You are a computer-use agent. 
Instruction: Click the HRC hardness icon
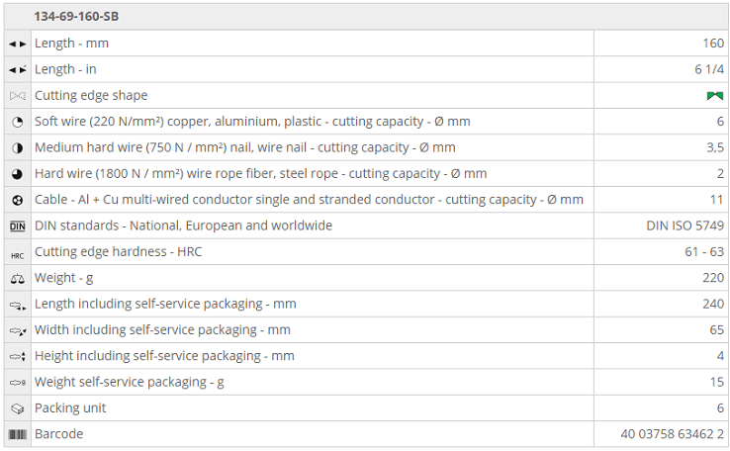[x=17, y=255]
